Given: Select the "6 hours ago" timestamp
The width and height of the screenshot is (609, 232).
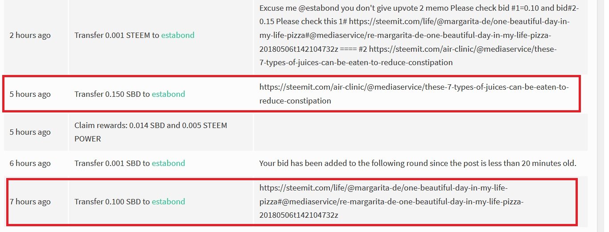Looking at the screenshot, I should click(x=30, y=163).
